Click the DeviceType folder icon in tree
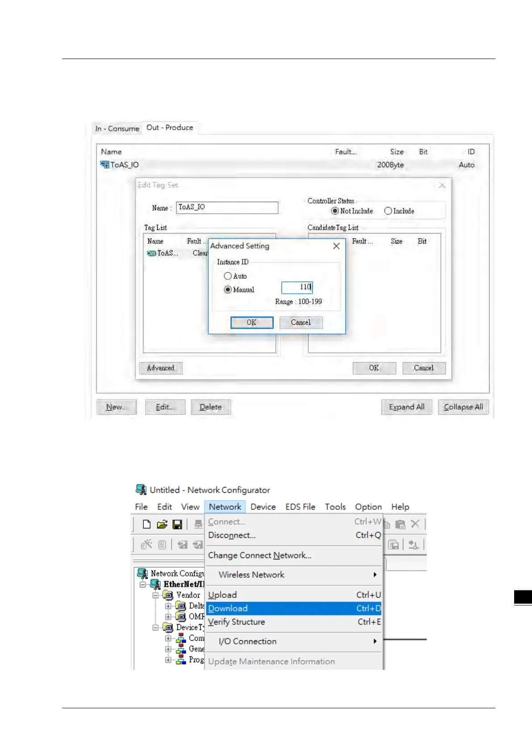The width and height of the screenshot is (532, 753). (x=168, y=627)
